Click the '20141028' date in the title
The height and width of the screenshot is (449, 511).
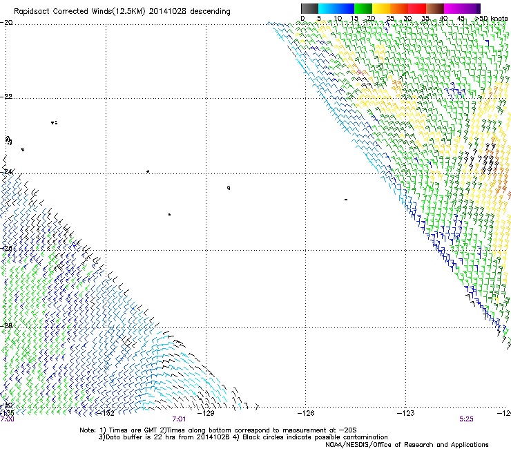167,11
